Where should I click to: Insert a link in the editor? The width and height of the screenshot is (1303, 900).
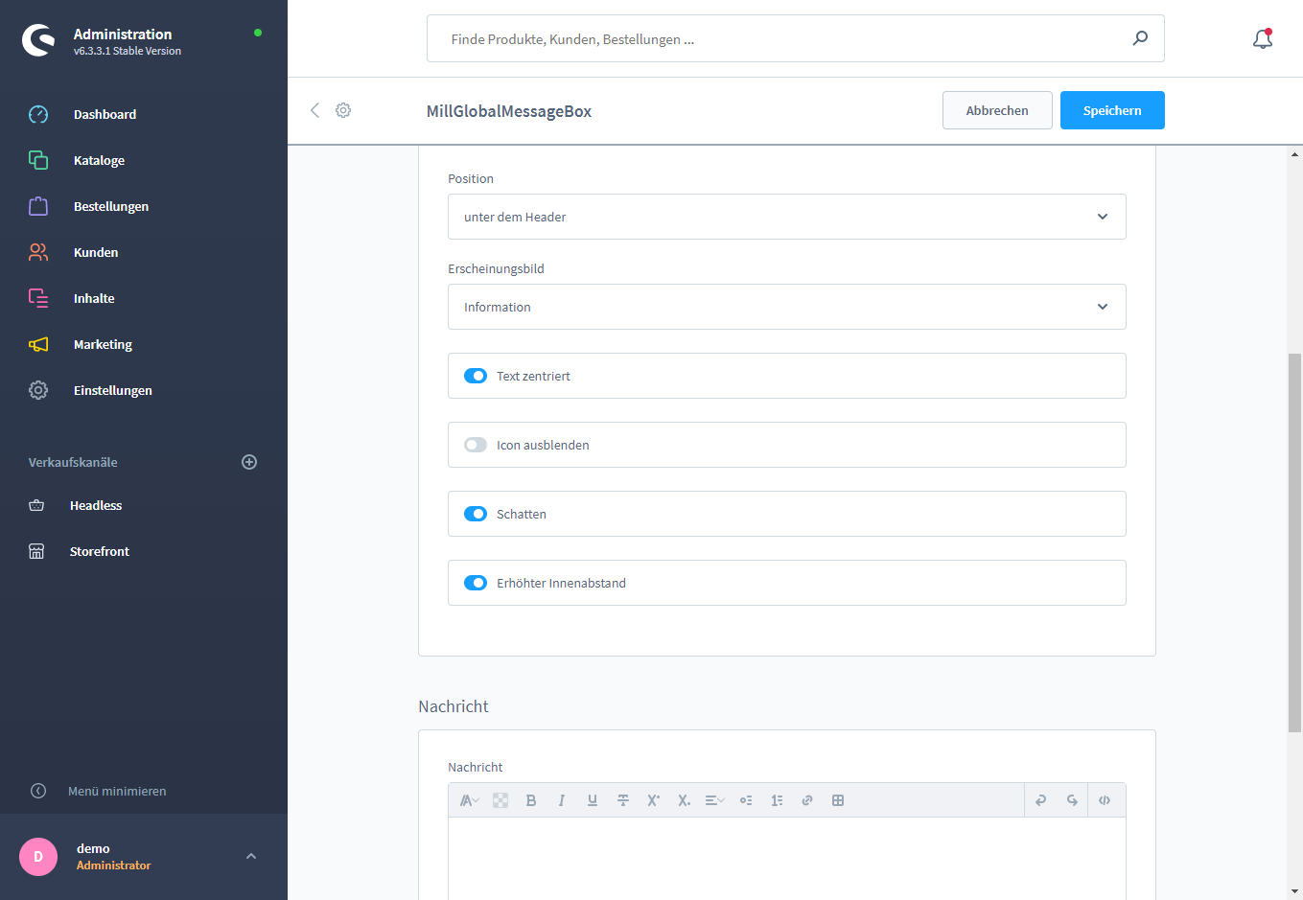[x=807, y=800]
